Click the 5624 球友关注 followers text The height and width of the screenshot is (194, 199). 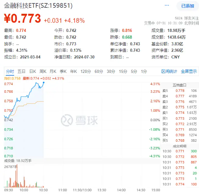pyautogui.click(x=187, y=18)
